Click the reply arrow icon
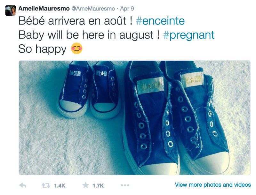256x195 pixels. [x=23, y=185]
